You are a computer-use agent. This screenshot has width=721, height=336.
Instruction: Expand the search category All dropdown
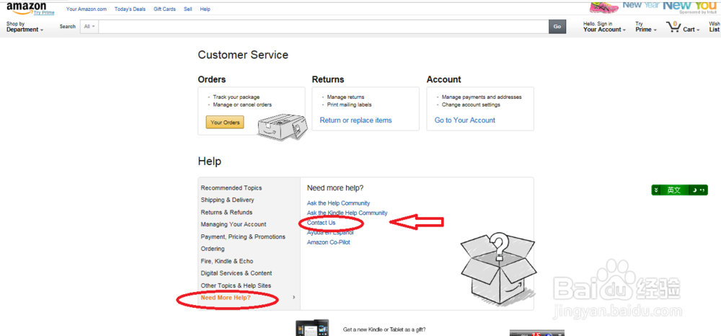(89, 27)
